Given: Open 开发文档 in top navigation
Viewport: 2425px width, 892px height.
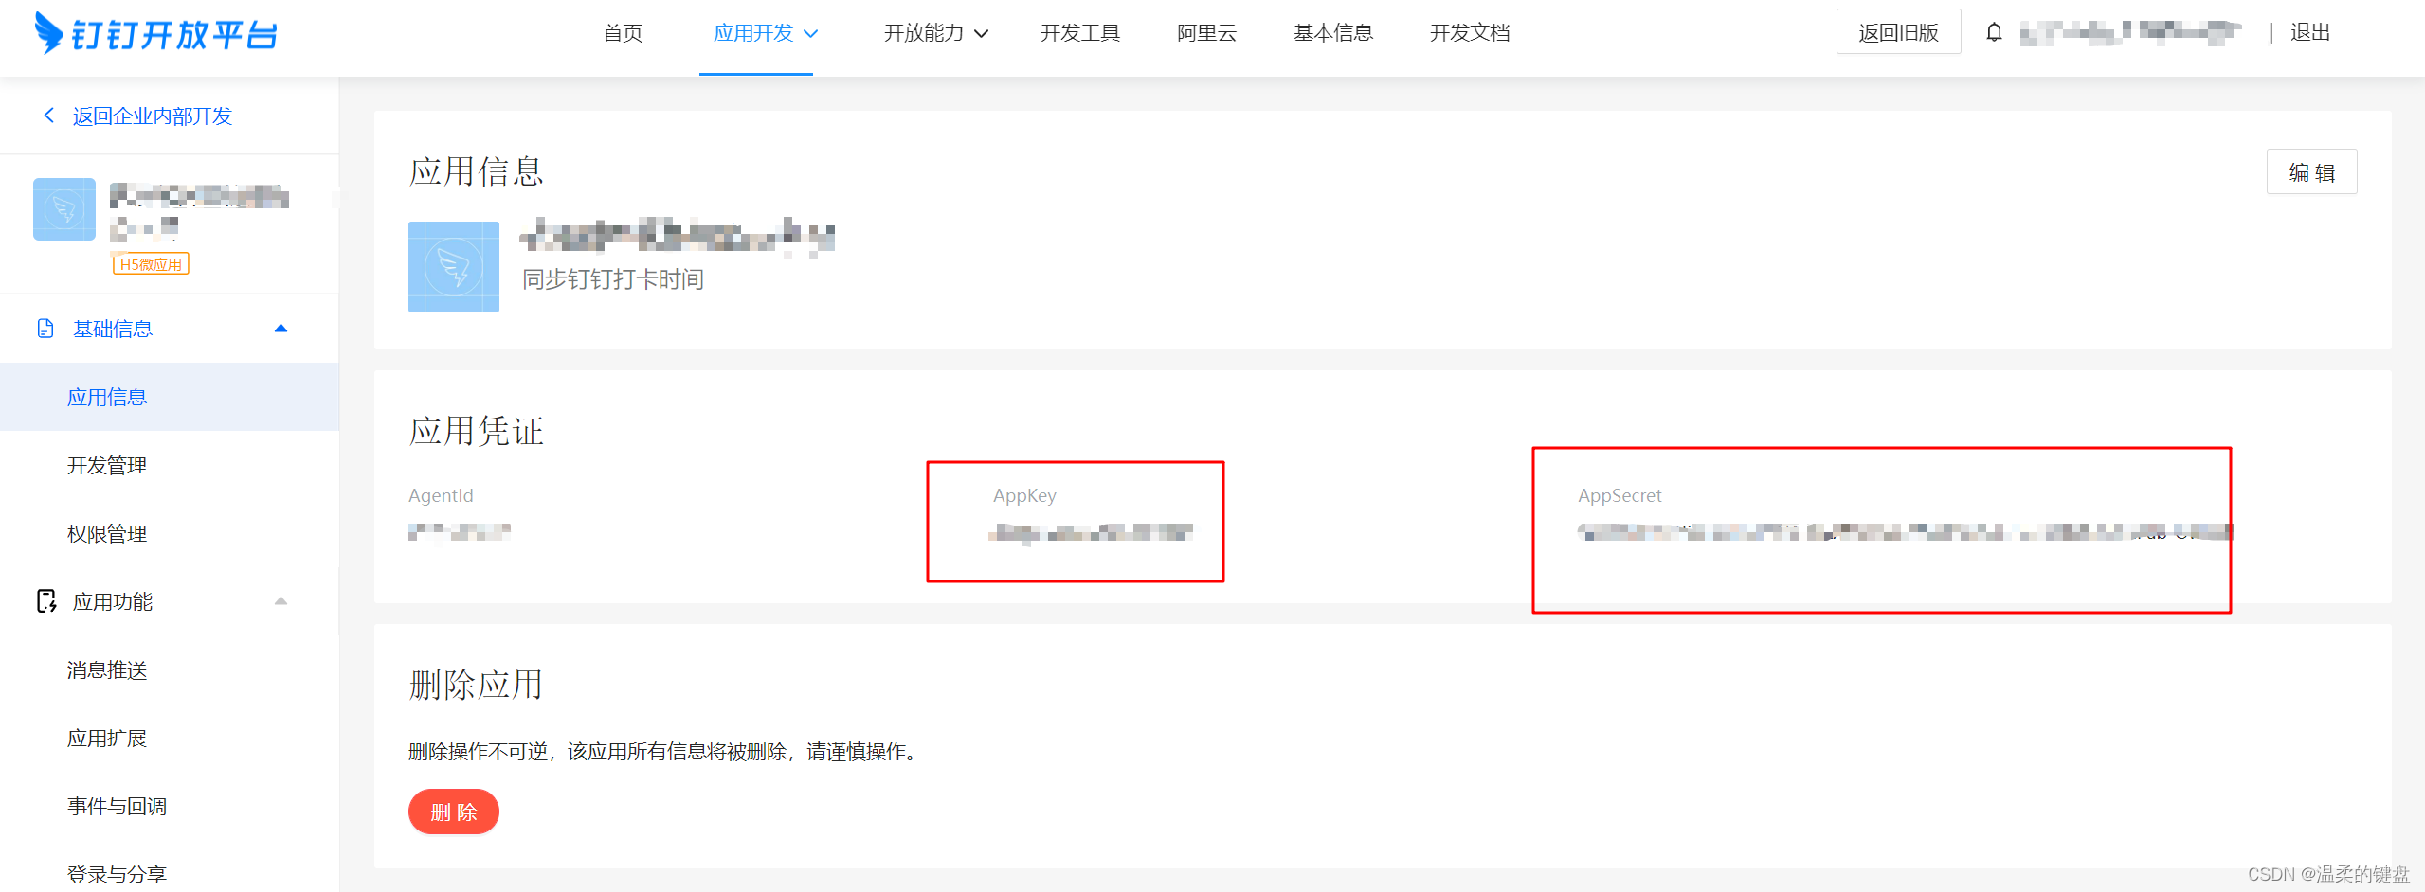Looking at the screenshot, I should click(1470, 33).
